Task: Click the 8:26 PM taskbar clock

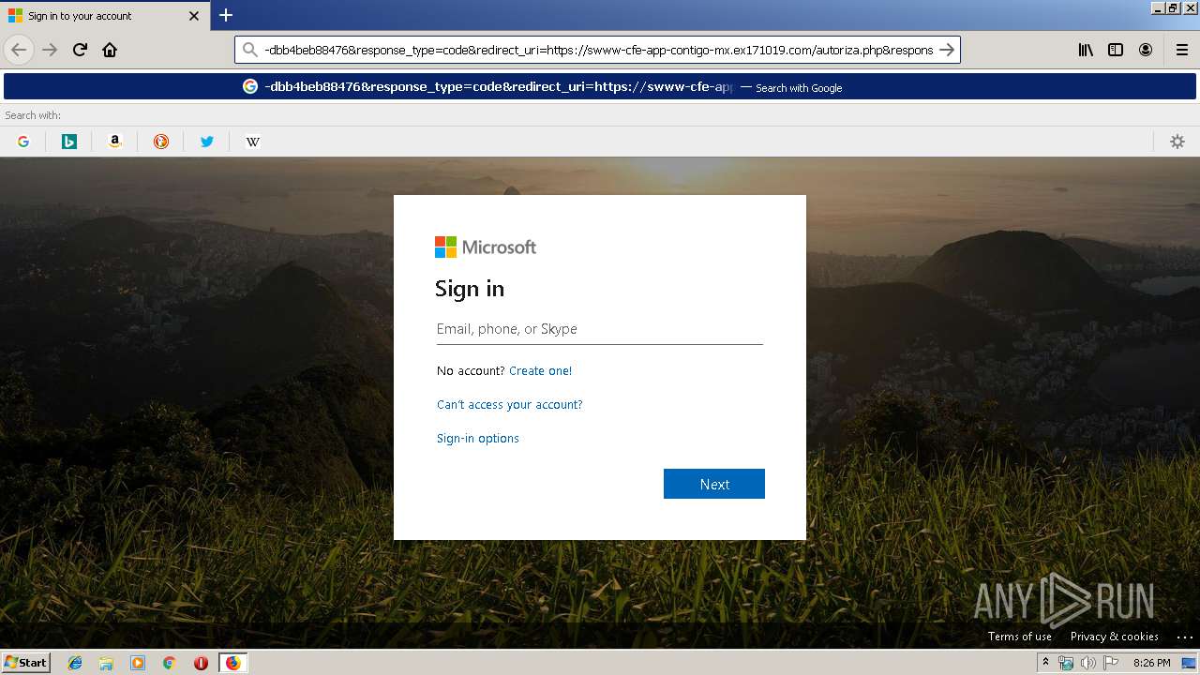Action: point(1151,663)
